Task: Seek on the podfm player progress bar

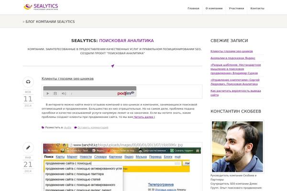Action: tap(90, 88)
